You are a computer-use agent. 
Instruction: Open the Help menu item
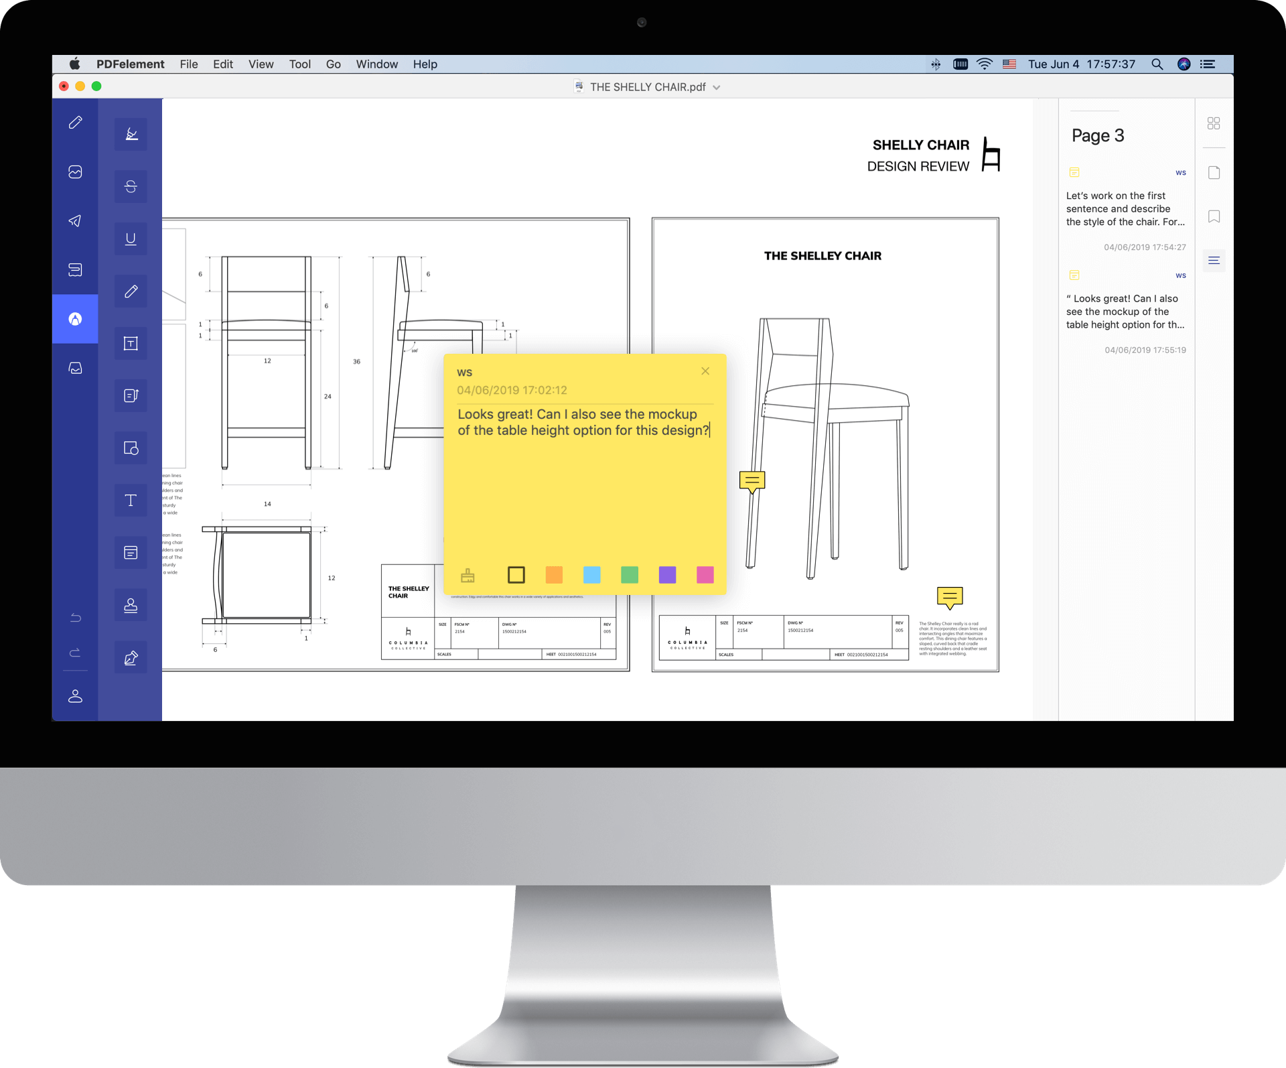[424, 64]
